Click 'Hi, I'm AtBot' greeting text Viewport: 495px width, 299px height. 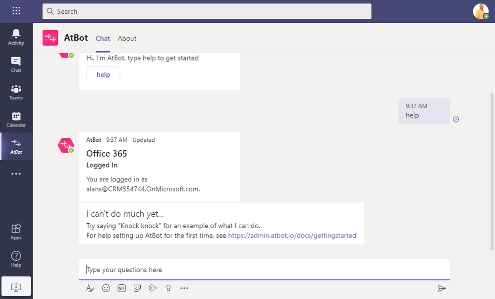pyautogui.click(x=142, y=58)
